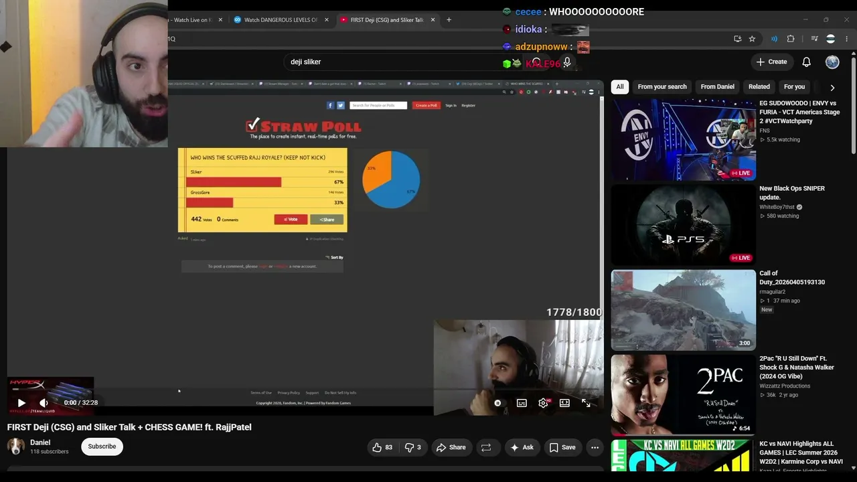Screen dimensions: 857x482
Task: Select the All filter chip
Action: click(620, 86)
